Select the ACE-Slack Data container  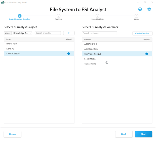(117, 49)
